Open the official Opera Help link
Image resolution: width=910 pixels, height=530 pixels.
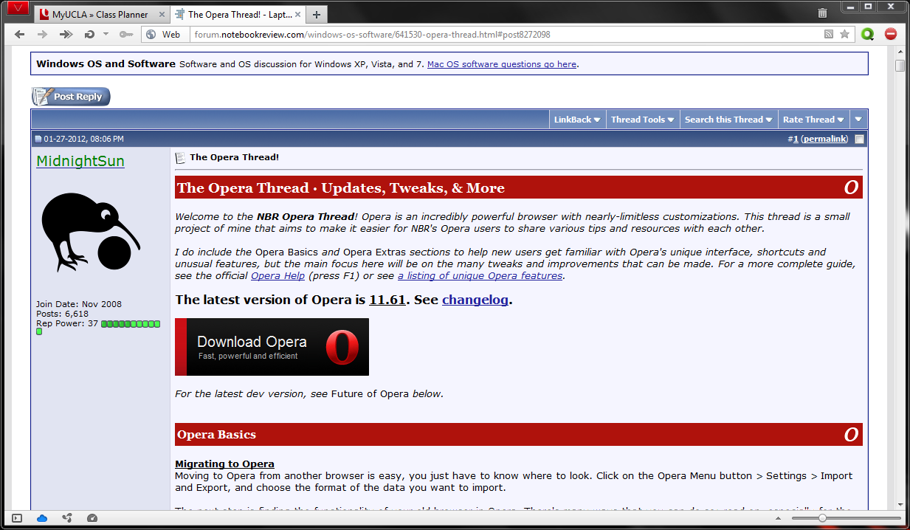(x=278, y=275)
